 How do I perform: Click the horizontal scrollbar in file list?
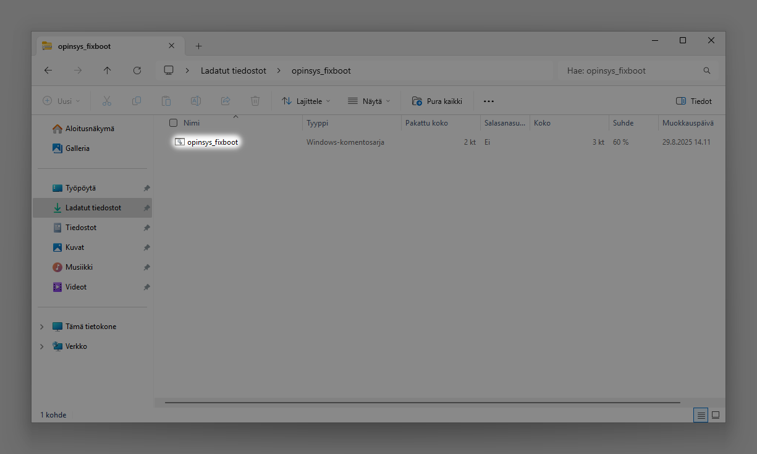tap(422, 403)
